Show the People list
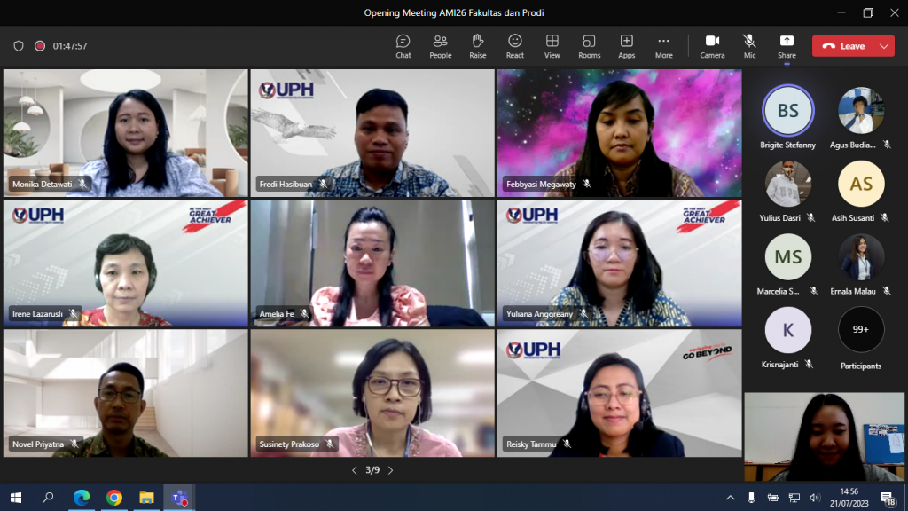 tap(440, 46)
